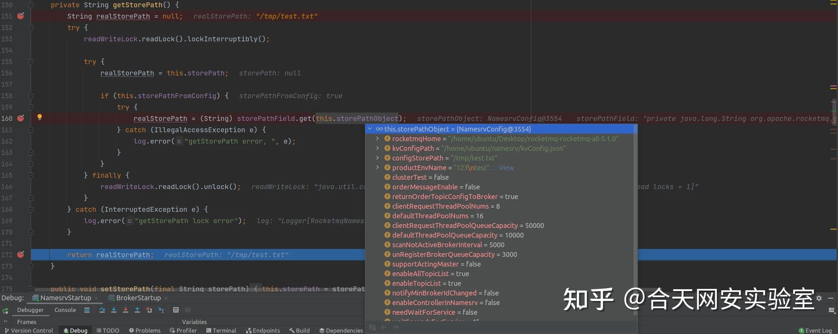
Task: Open the TODO tool window
Action: click(108, 330)
